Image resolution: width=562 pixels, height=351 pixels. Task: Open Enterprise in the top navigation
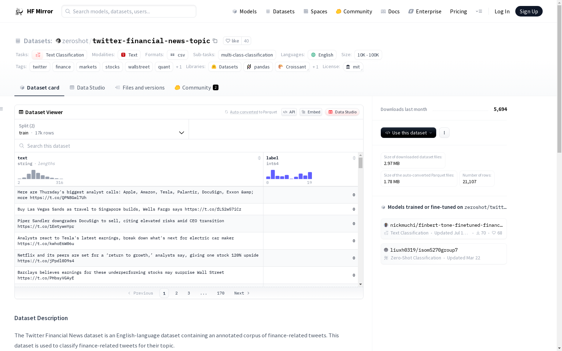tap(425, 11)
